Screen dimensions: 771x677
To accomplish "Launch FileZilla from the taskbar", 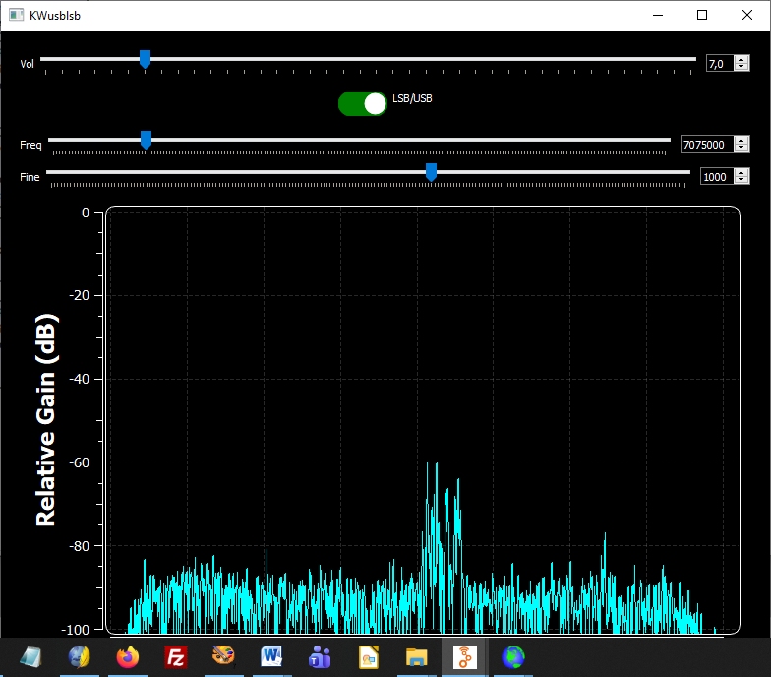I will pyautogui.click(x=176, y=656).
